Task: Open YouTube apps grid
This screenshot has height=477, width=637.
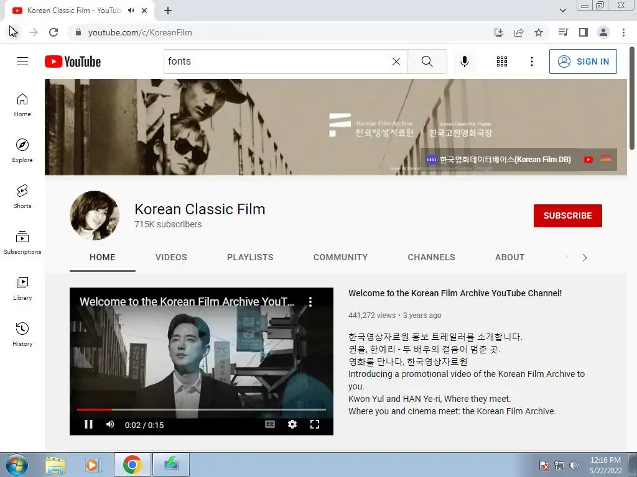Action: point(502,61)
